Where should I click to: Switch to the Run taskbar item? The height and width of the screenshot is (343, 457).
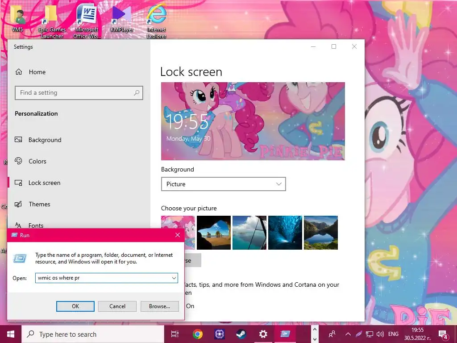coord(285,334)
